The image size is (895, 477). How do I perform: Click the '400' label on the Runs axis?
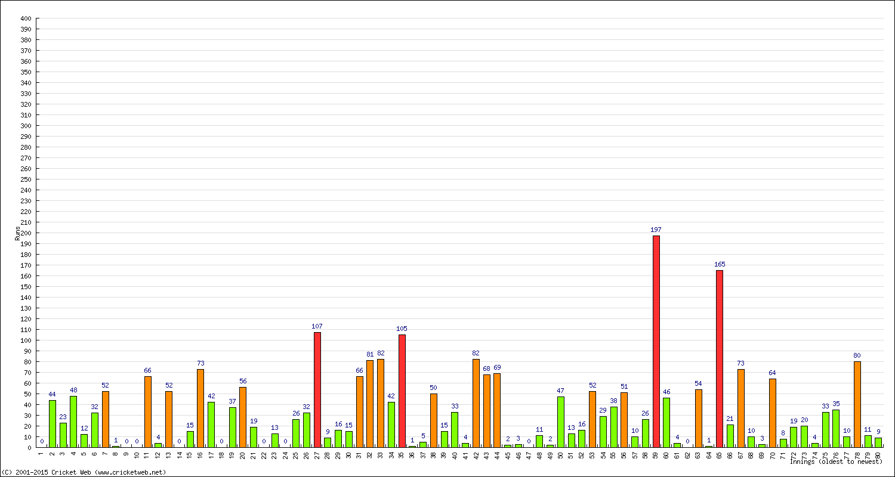click(25, 18)
